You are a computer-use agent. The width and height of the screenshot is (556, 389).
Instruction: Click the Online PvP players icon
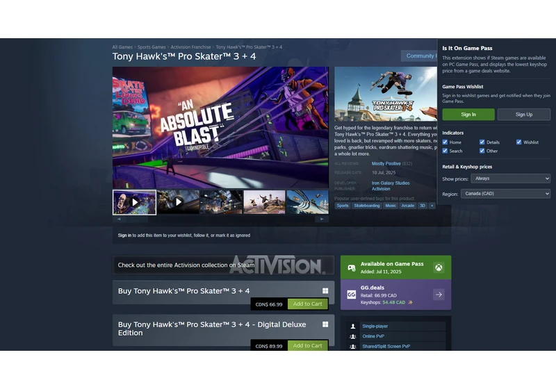353,337
